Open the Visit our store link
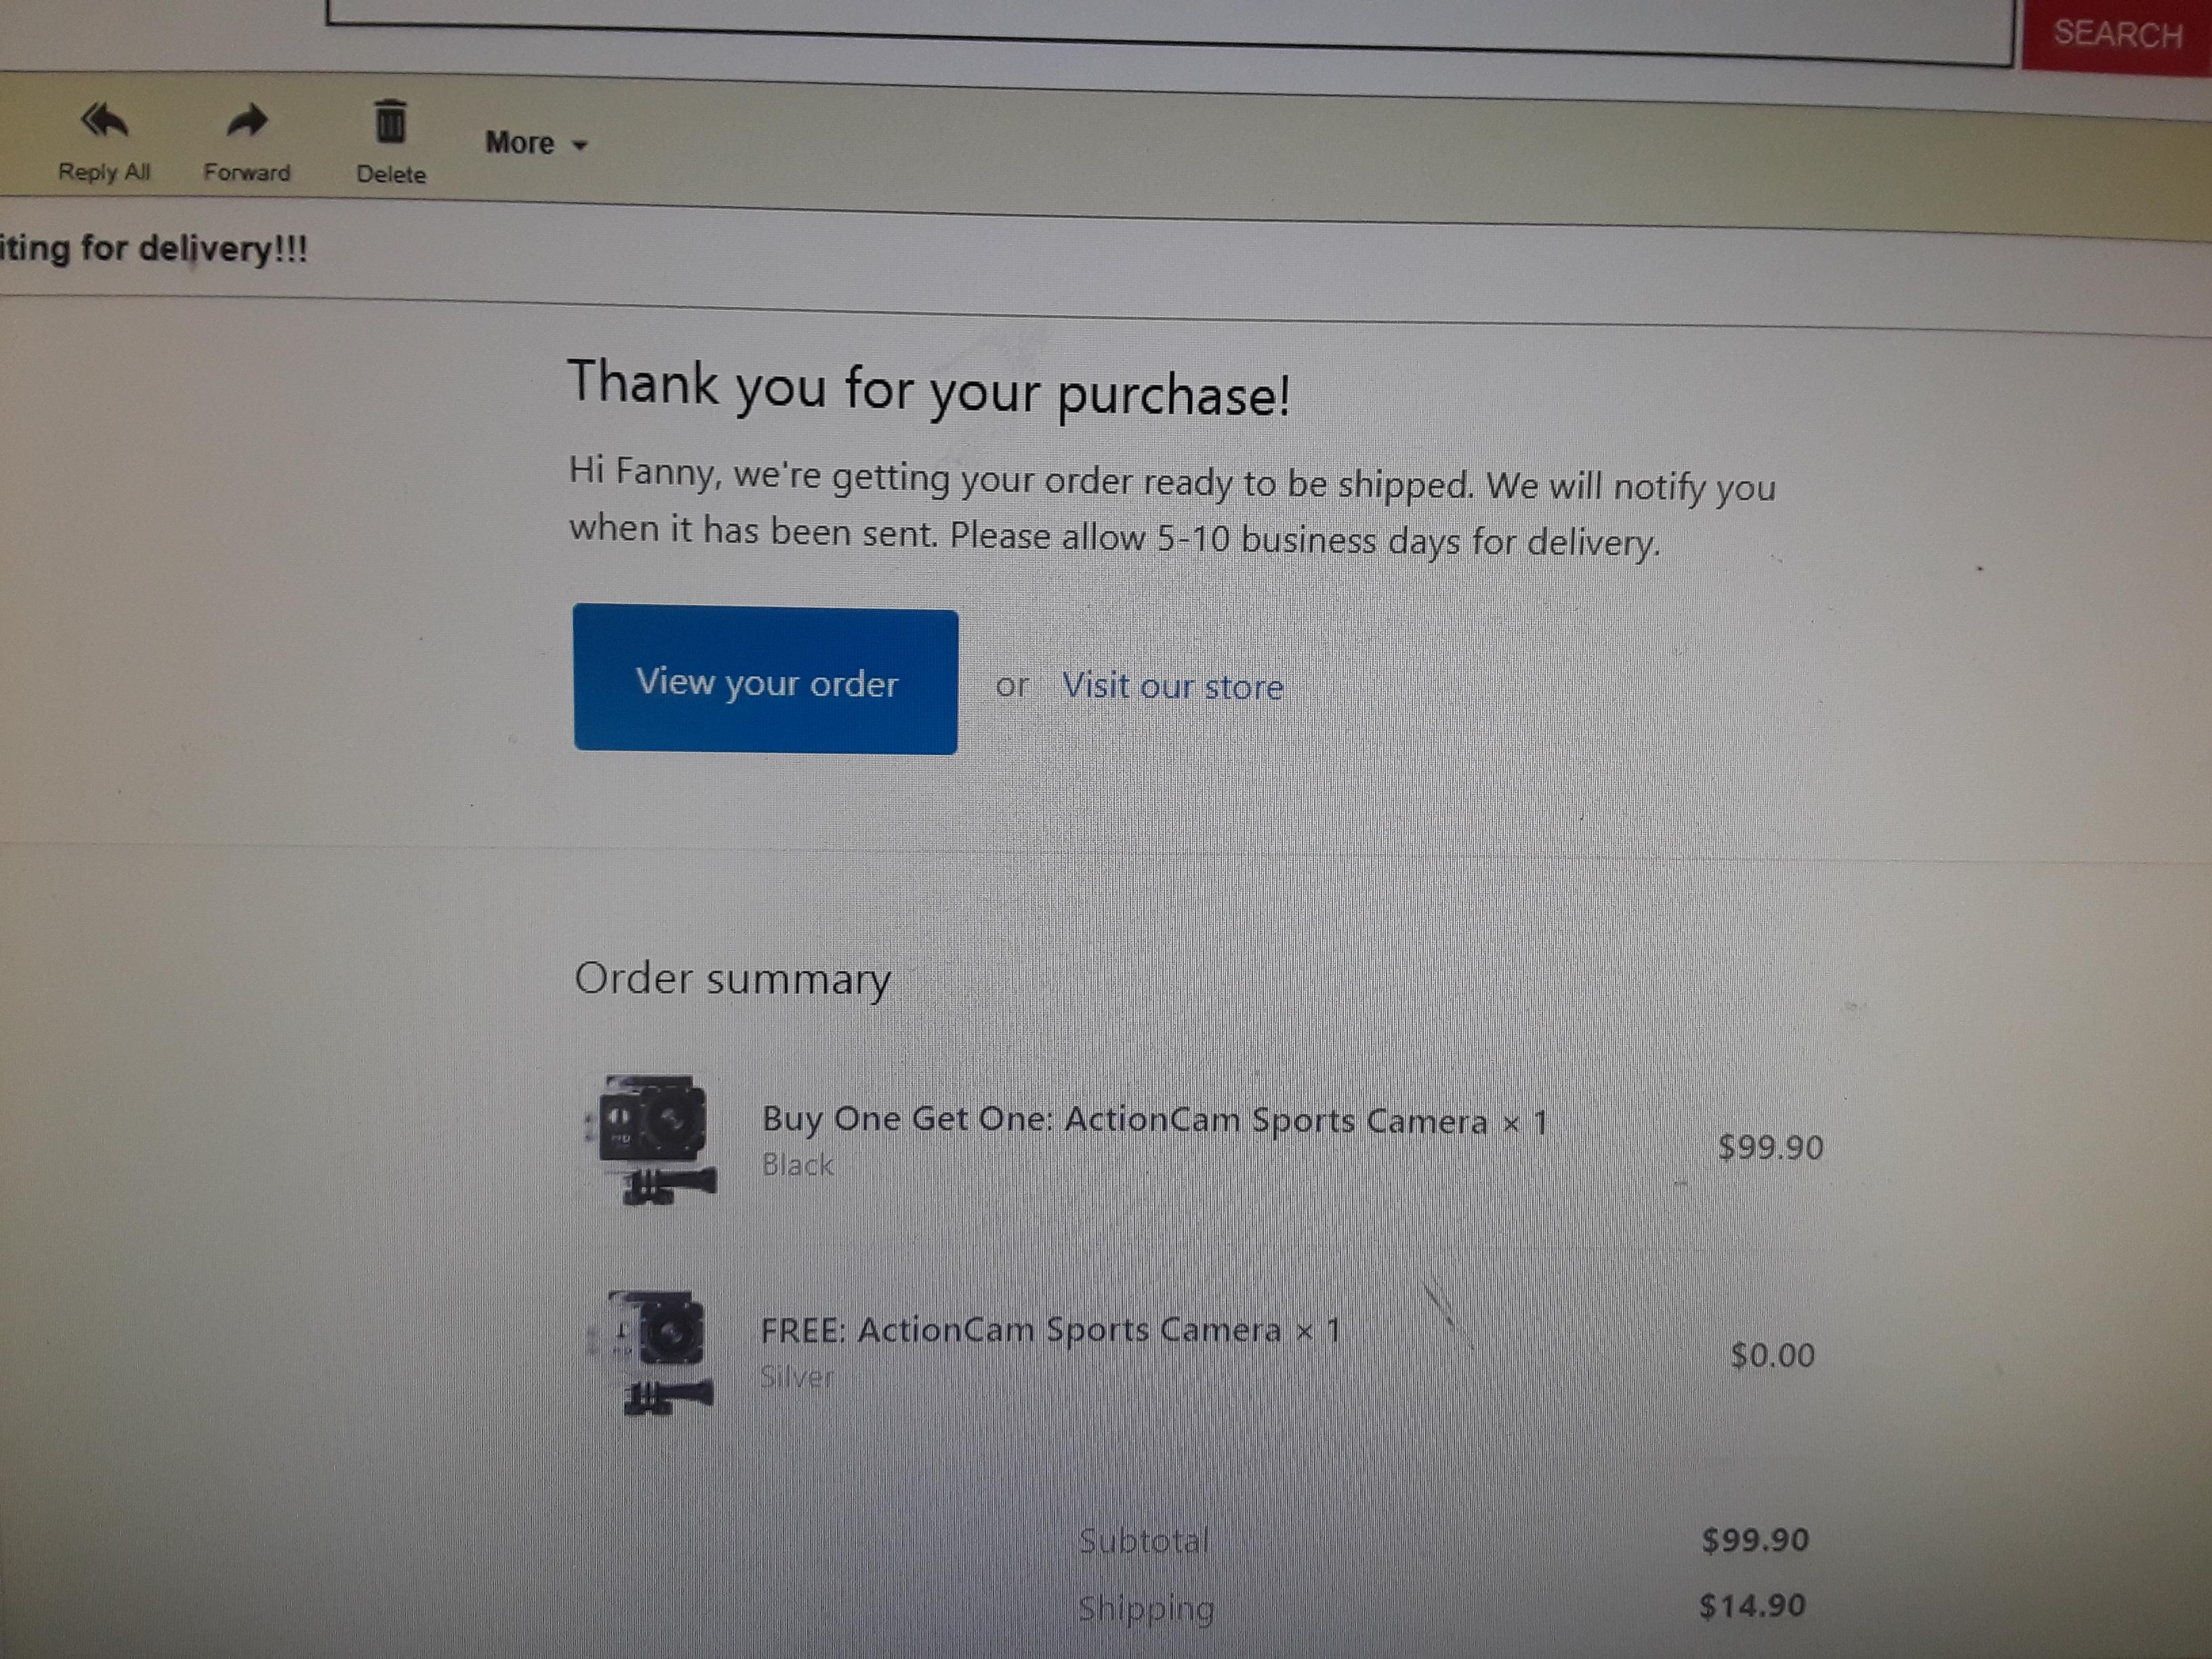2212x1659 pixels. (1172, 687)
